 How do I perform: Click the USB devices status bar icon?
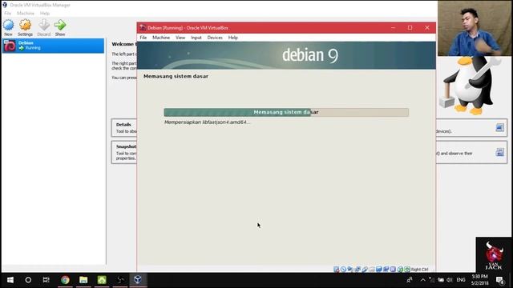pyautogui.click(x=365, y=270)
